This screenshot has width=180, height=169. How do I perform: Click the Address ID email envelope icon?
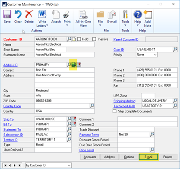[79, 65]
